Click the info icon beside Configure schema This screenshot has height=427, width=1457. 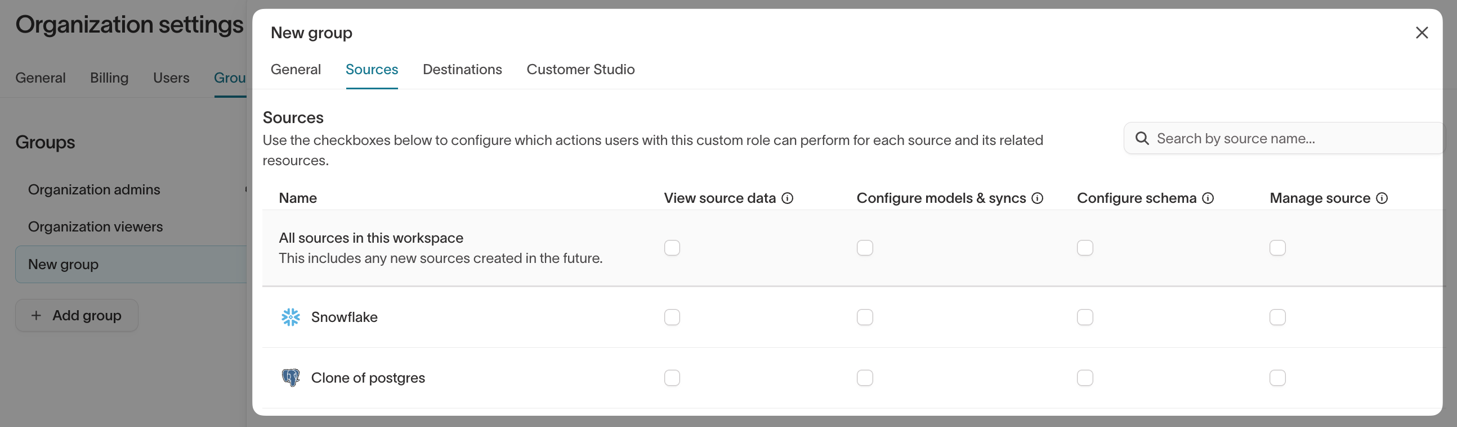(1208, 198)
